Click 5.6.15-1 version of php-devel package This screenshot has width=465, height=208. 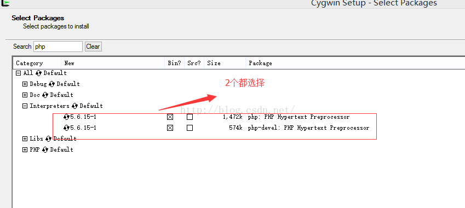(x=83, y=128)
